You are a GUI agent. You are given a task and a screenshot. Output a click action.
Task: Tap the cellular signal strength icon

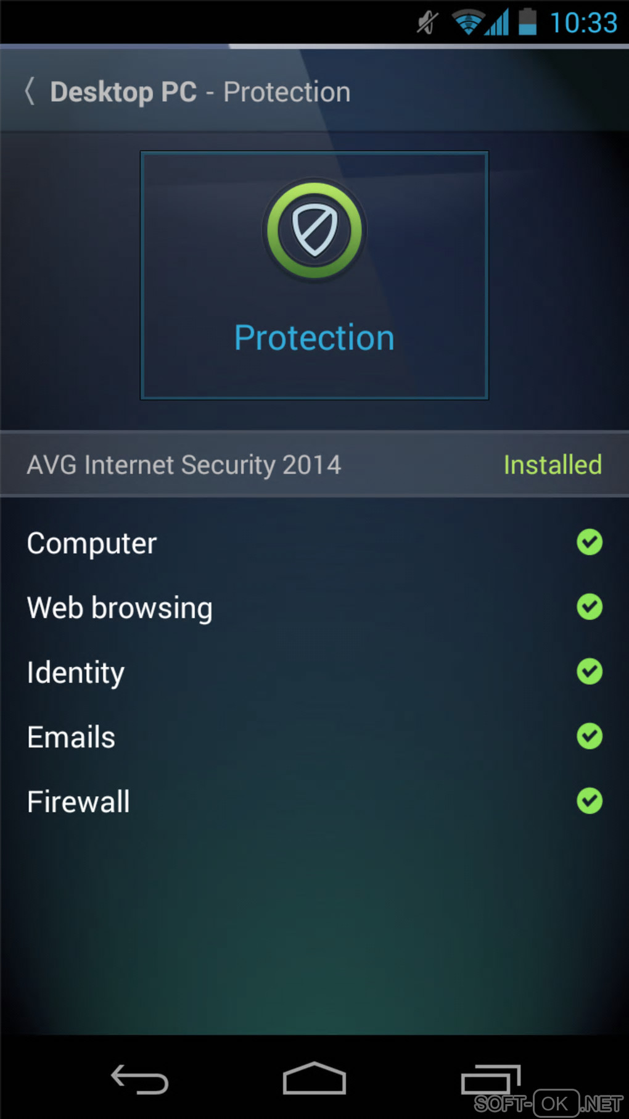point(497,23)
